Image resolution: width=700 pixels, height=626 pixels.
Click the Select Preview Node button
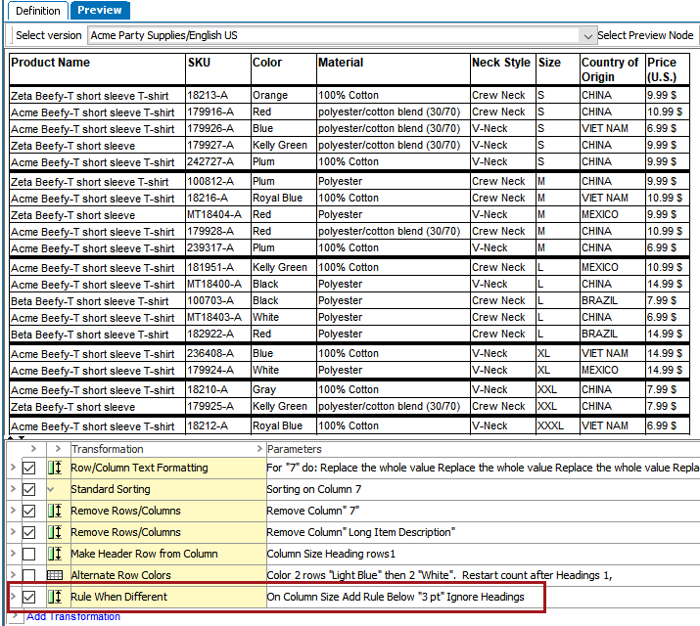coord(645,35)
